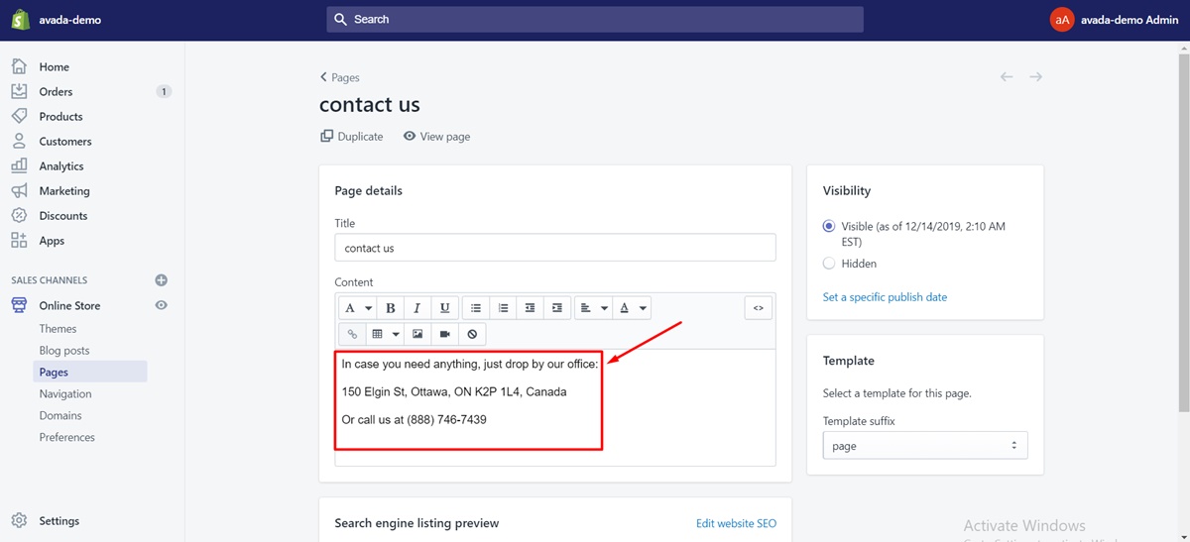Open Pages in sidebar

(54, 373)
